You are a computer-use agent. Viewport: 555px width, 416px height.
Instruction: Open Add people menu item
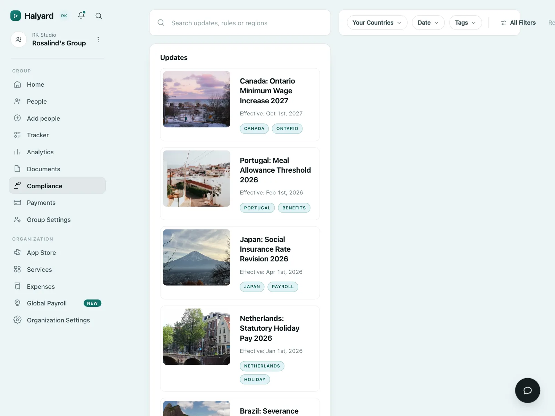tap(57, 118)
